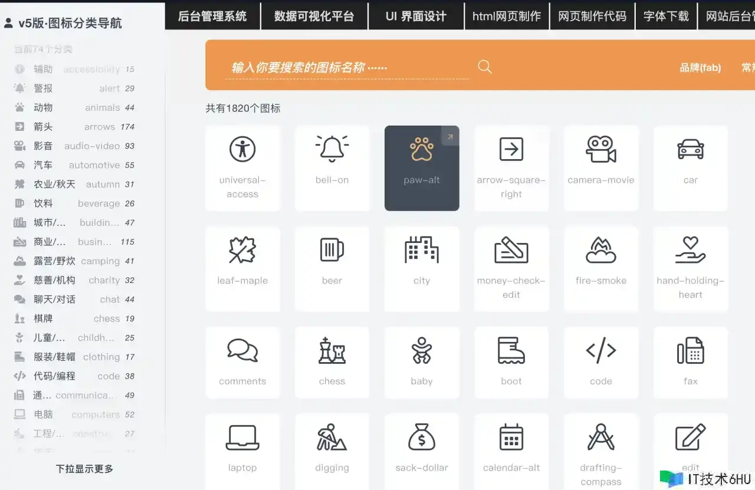Choose the 工程 construction category
755x490 pixels.
(74, 433)
